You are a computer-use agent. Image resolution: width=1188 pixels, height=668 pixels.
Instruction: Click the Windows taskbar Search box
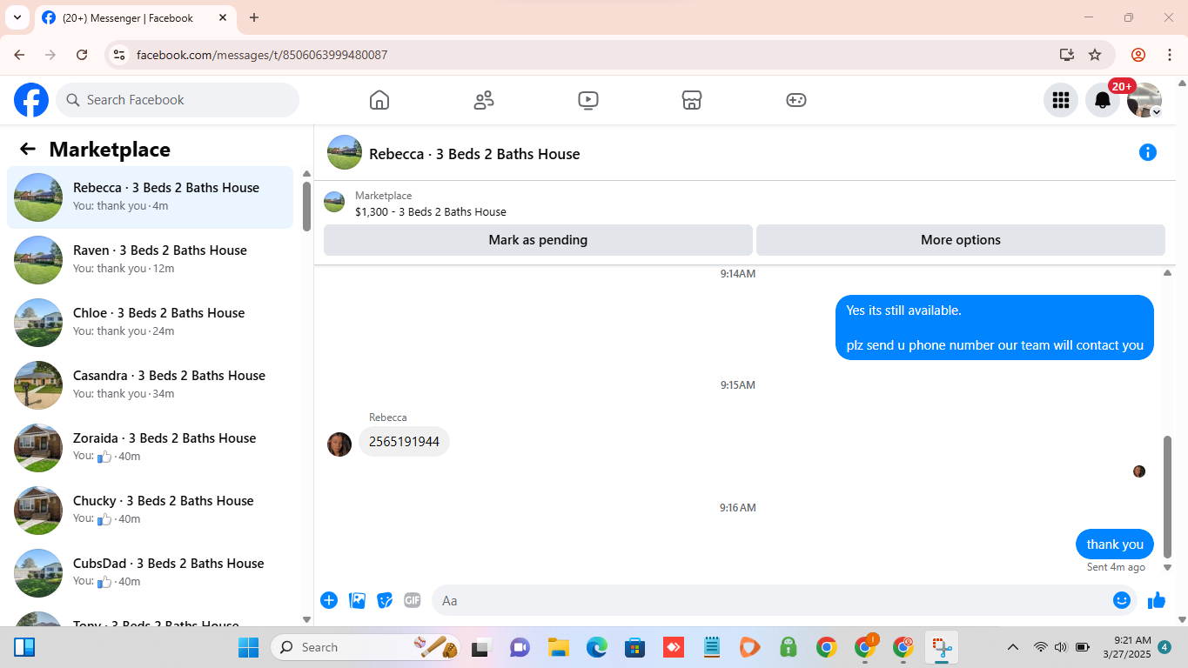pyautogui.click(x=366, y=647)
